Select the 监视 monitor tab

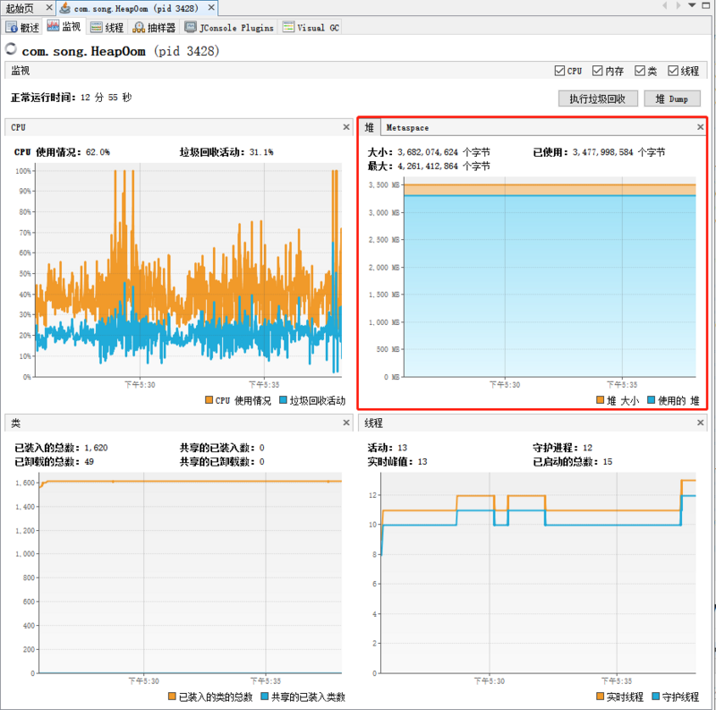coord(64,27)
